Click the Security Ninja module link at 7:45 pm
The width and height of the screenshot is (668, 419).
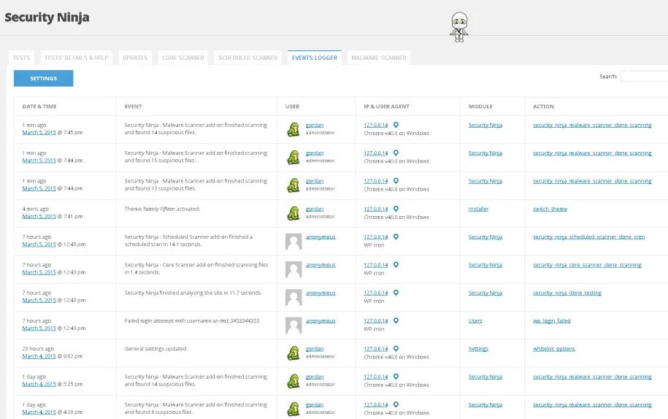pyautogui.click(x=485, y=125)
